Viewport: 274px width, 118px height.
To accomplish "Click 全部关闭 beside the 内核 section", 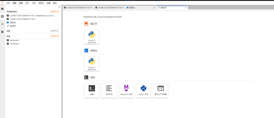I will (x=55, y=31).
